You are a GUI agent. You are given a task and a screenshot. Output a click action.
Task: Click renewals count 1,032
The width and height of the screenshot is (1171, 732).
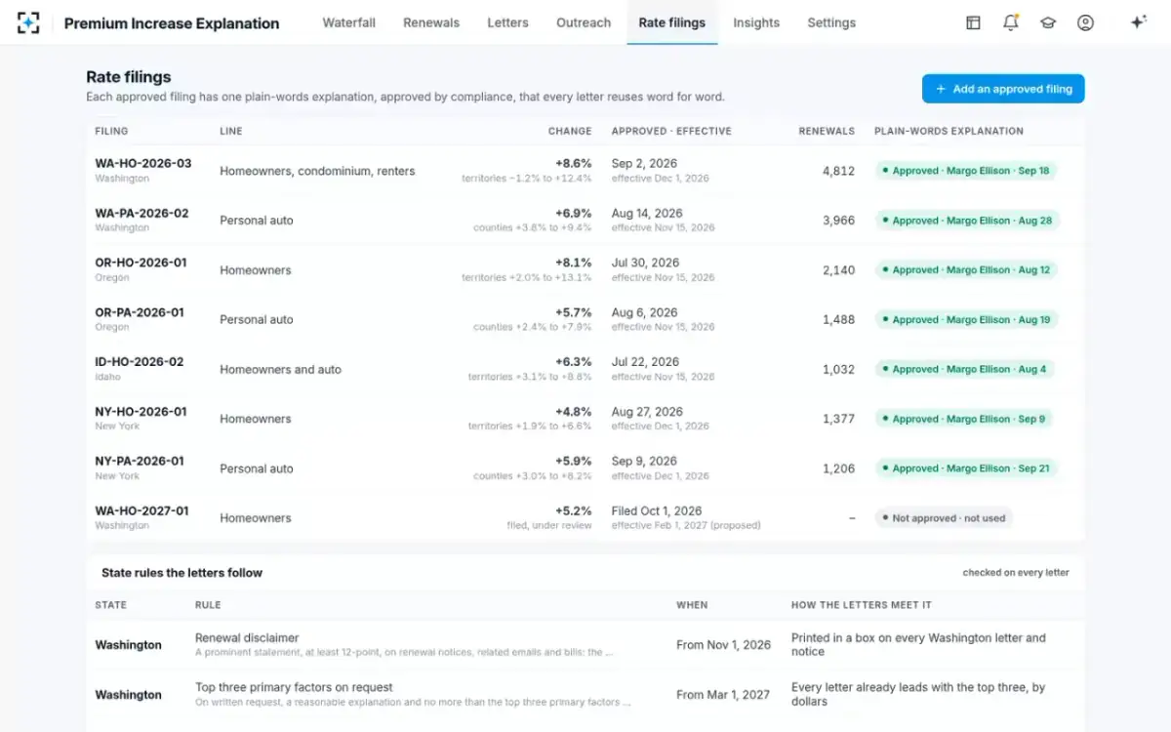click(x=838, y=369)
